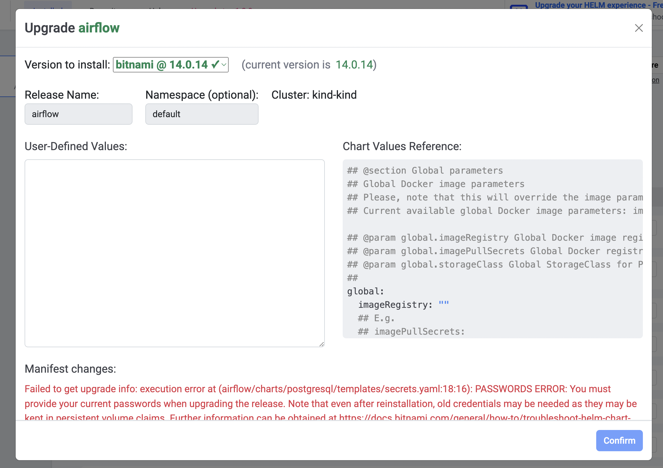Image resolution: width=663 pixels, height=468 pixels.
Task: Focus the User-Defined Values text area
Action: [x=175, y=253]
